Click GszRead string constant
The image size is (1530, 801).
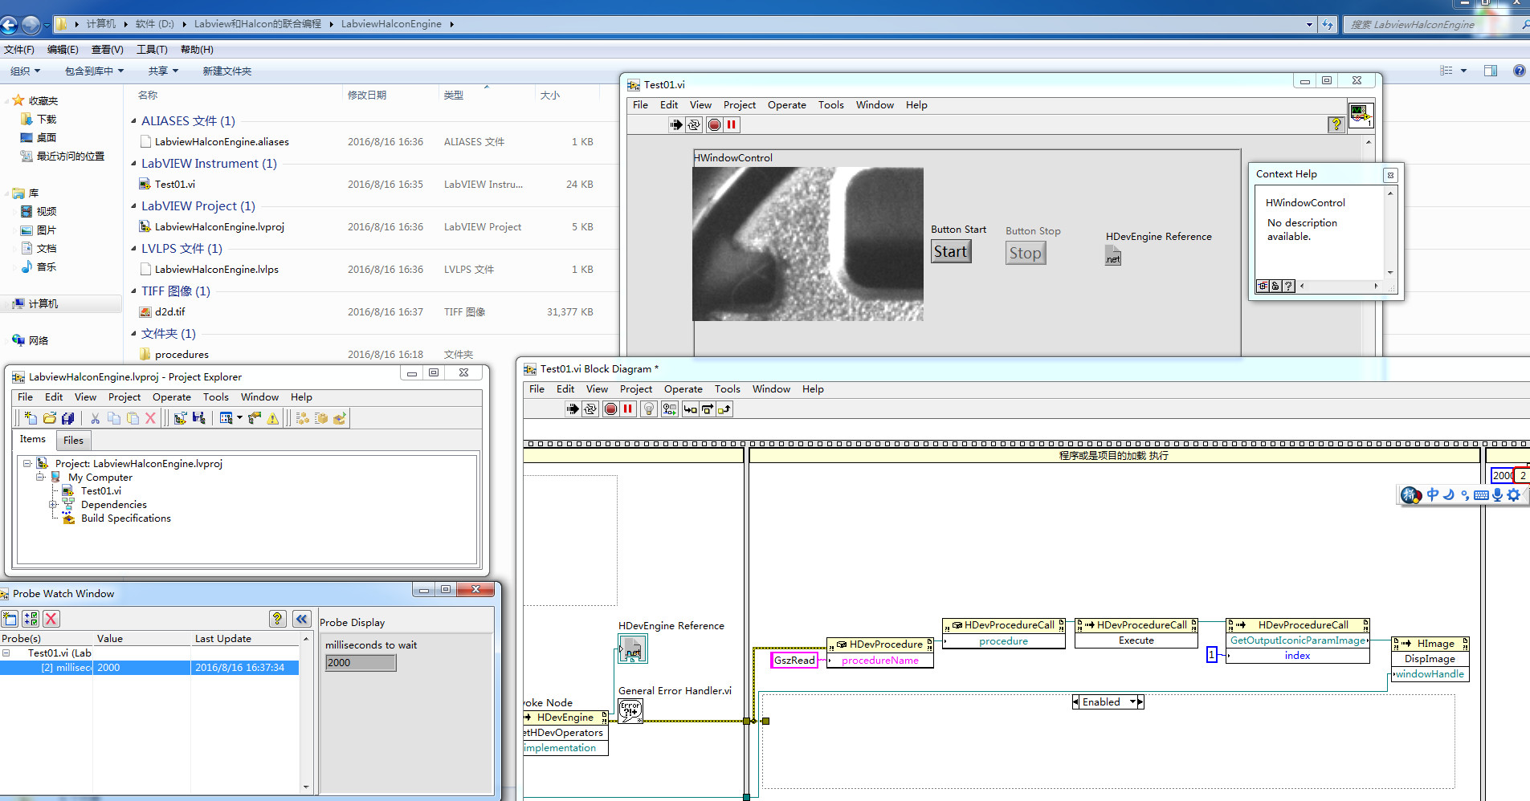pos(794,661)
